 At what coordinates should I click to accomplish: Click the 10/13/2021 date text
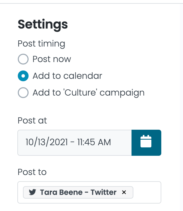(47, 142)
